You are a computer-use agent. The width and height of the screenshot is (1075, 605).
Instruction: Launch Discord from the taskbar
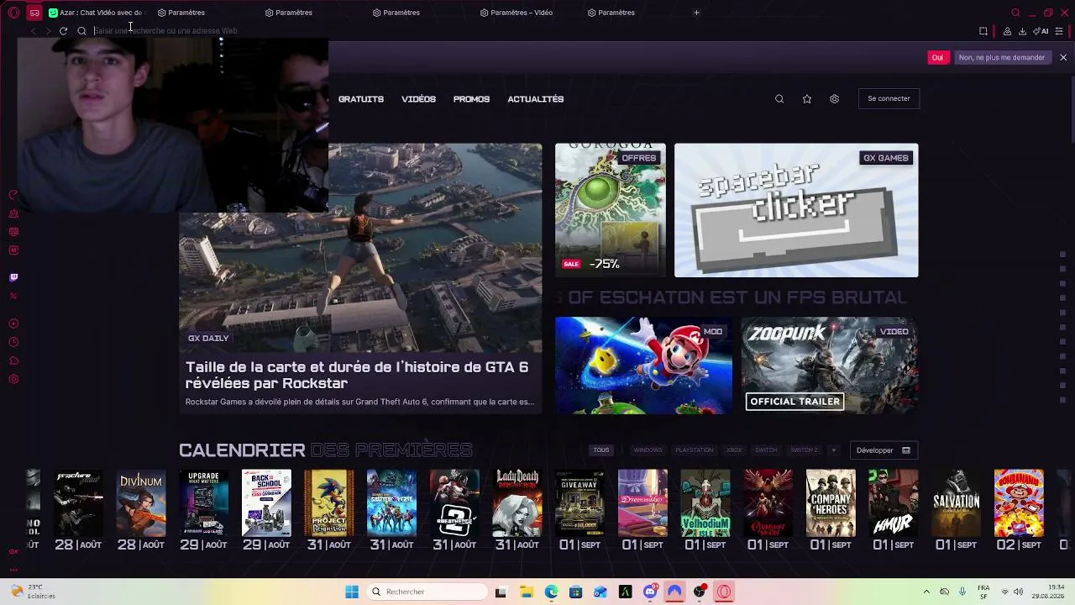[650, 592]
